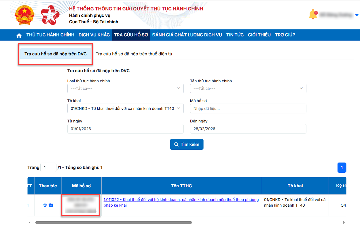Click the red star public service logo
The width and height of the screenshot is (360, 238).
coord(50,15)
